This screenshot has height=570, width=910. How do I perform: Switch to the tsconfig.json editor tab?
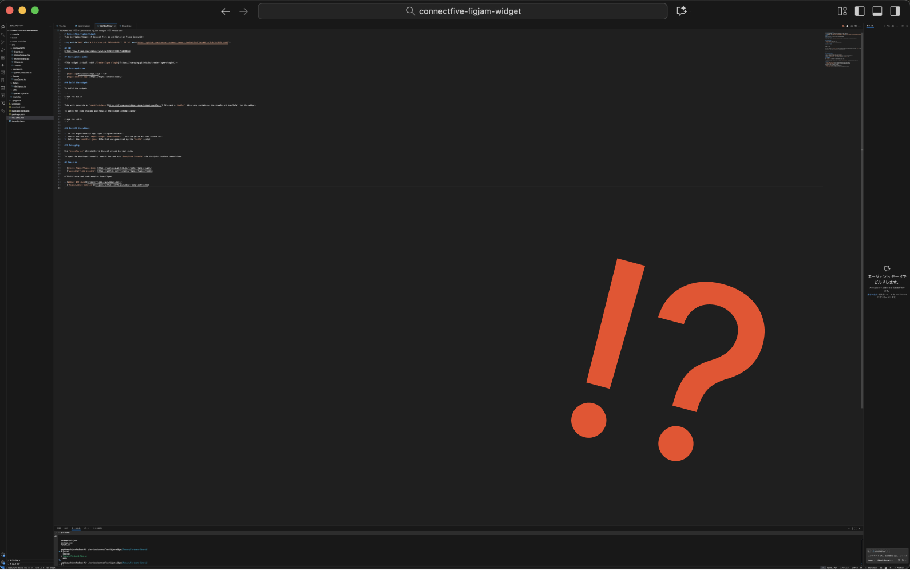[x=84, y=26]
